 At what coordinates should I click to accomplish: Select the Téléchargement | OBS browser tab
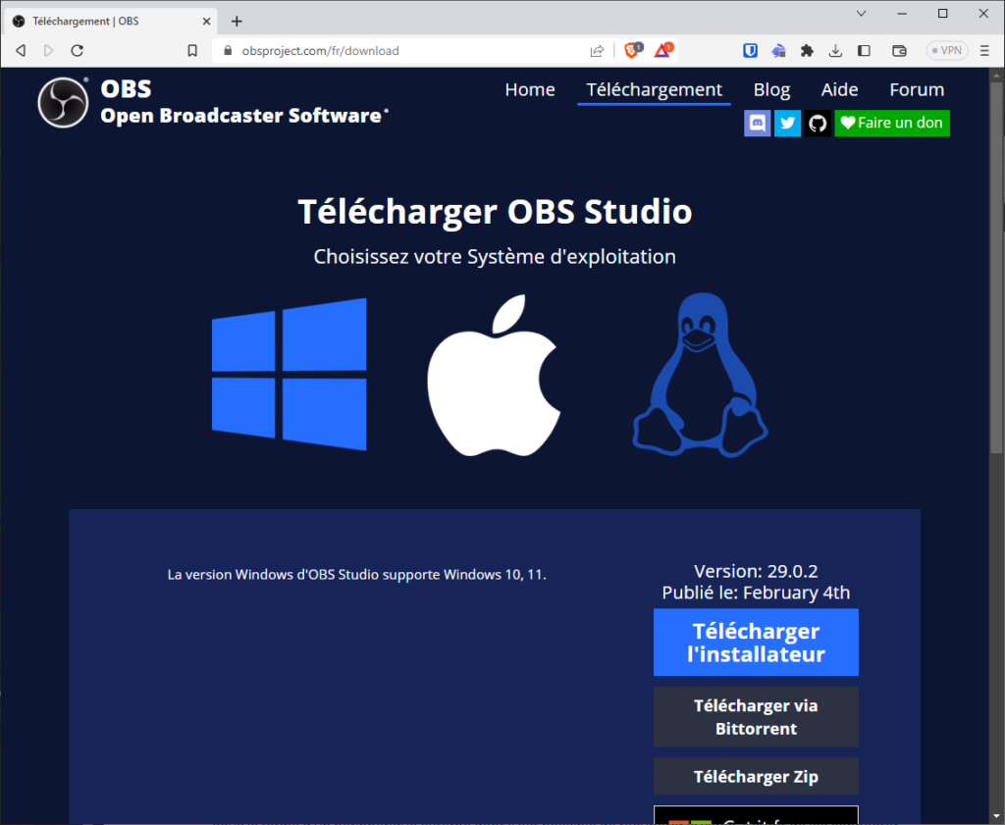coord(112,22)
